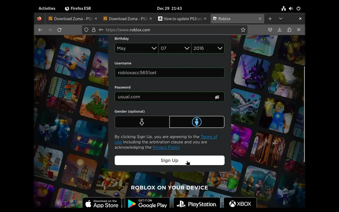Click the page vertical scrollbar
Viewport: 339px width, 212px height.
point(304,114)
